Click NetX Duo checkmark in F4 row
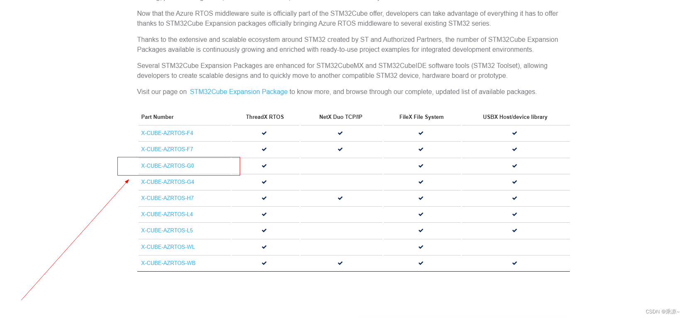 [340, 133]
